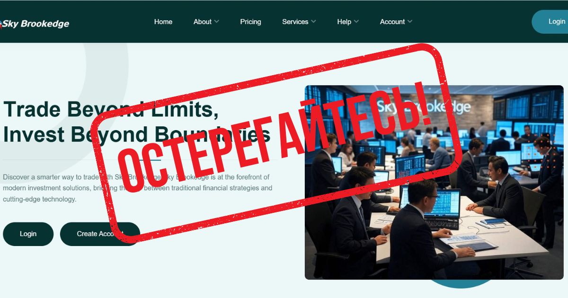The height and width of the screenshot is (298, 568).
Task: Go to the Home page
Action: (163, 22)
